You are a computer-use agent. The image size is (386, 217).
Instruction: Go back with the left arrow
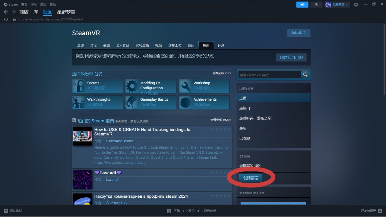coord(6,12)
